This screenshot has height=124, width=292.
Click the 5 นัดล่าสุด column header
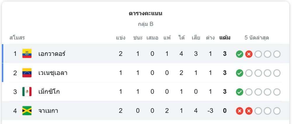(257, 38)
